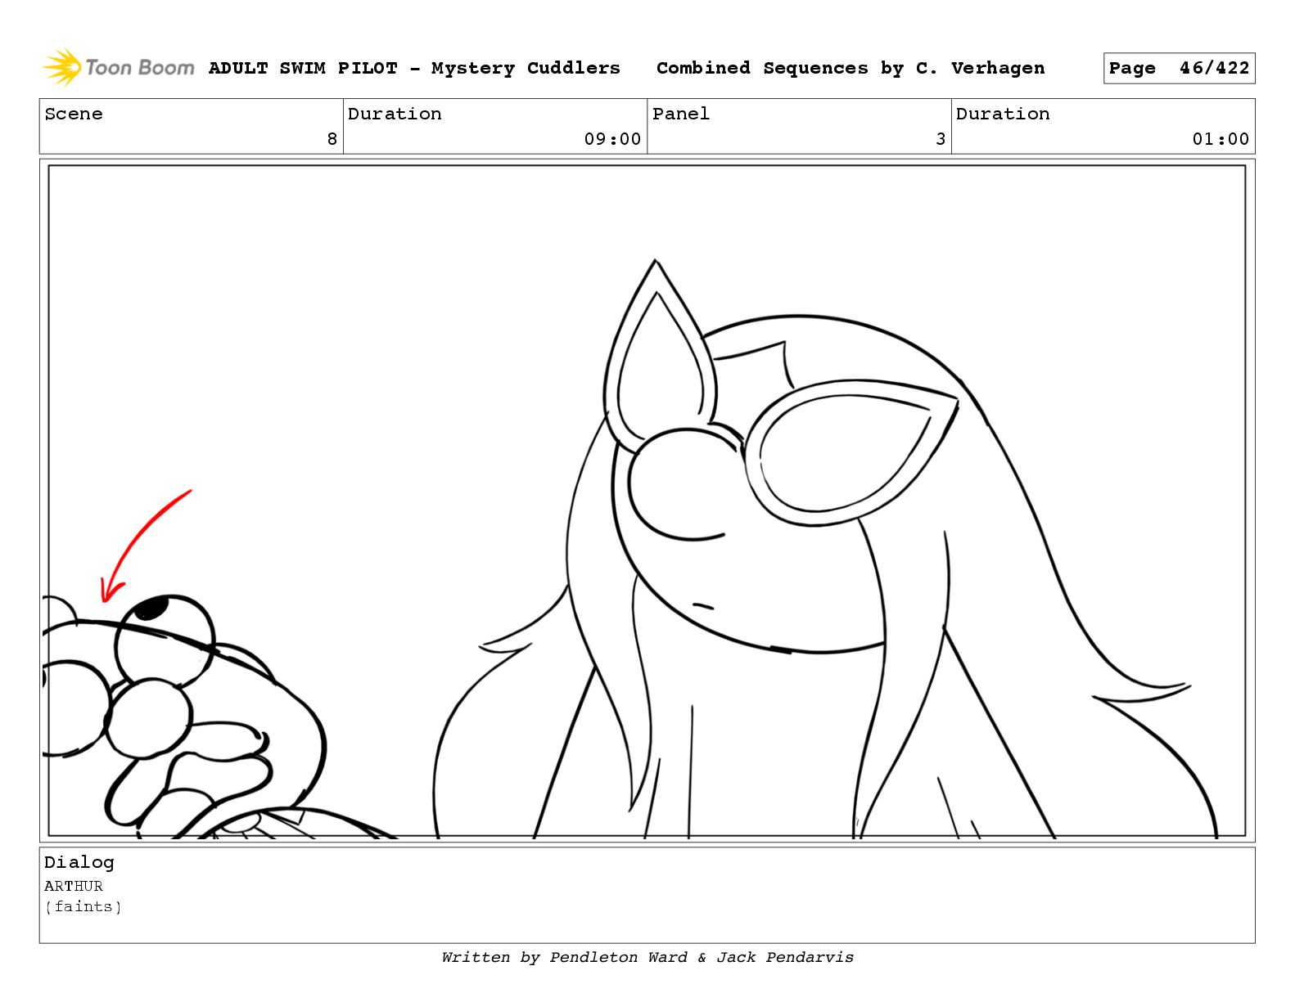1295x1002 pixels.
Task: Select the Panel number 3 cell
Action: click(x=799, y=127)
